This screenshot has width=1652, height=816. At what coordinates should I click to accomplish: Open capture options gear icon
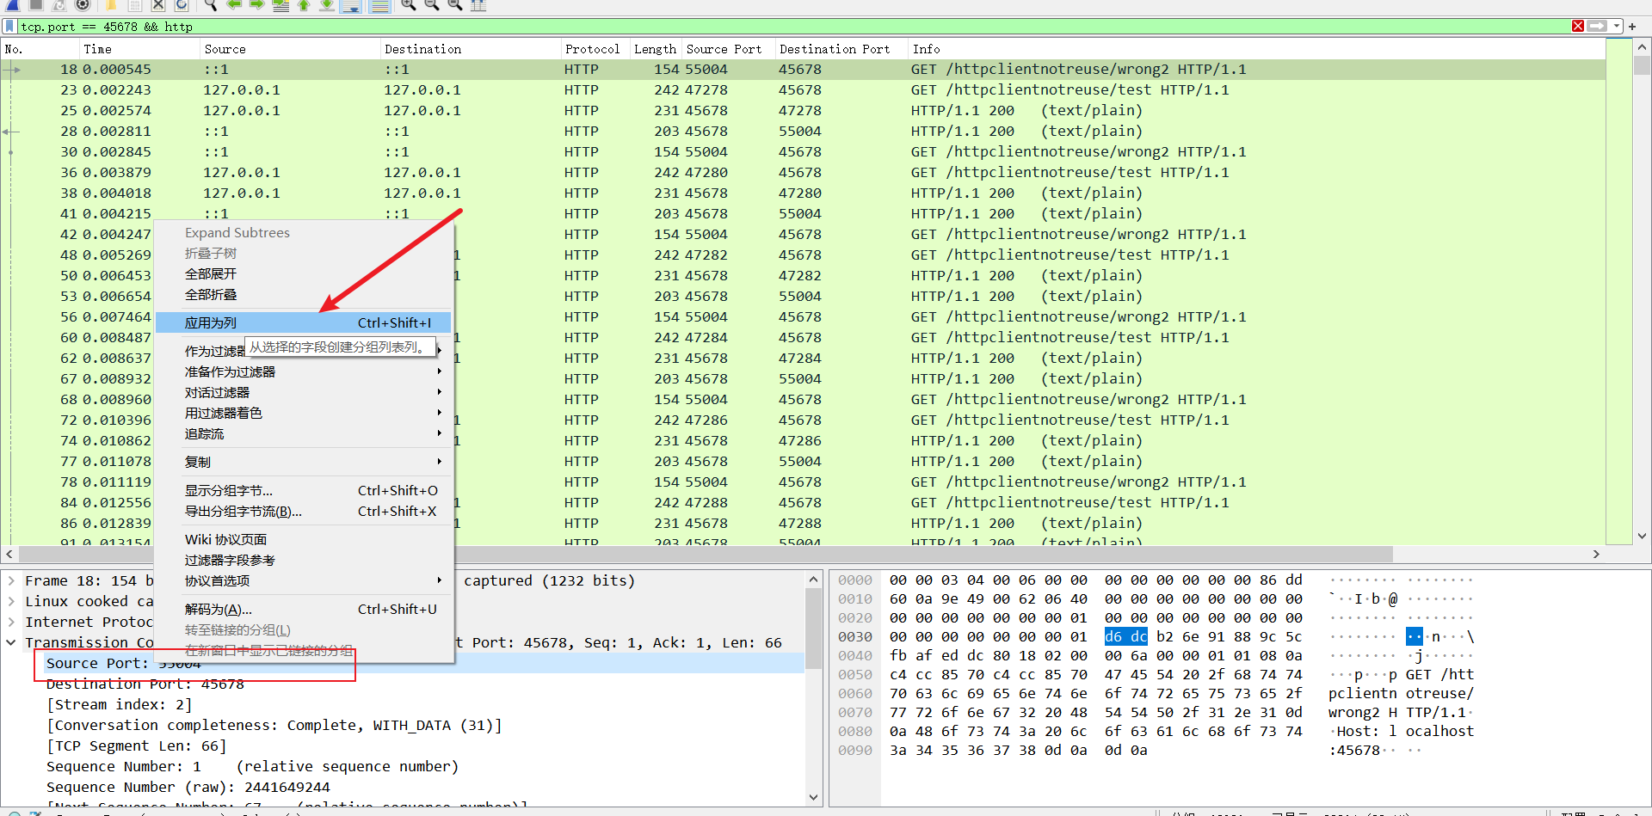83,5
